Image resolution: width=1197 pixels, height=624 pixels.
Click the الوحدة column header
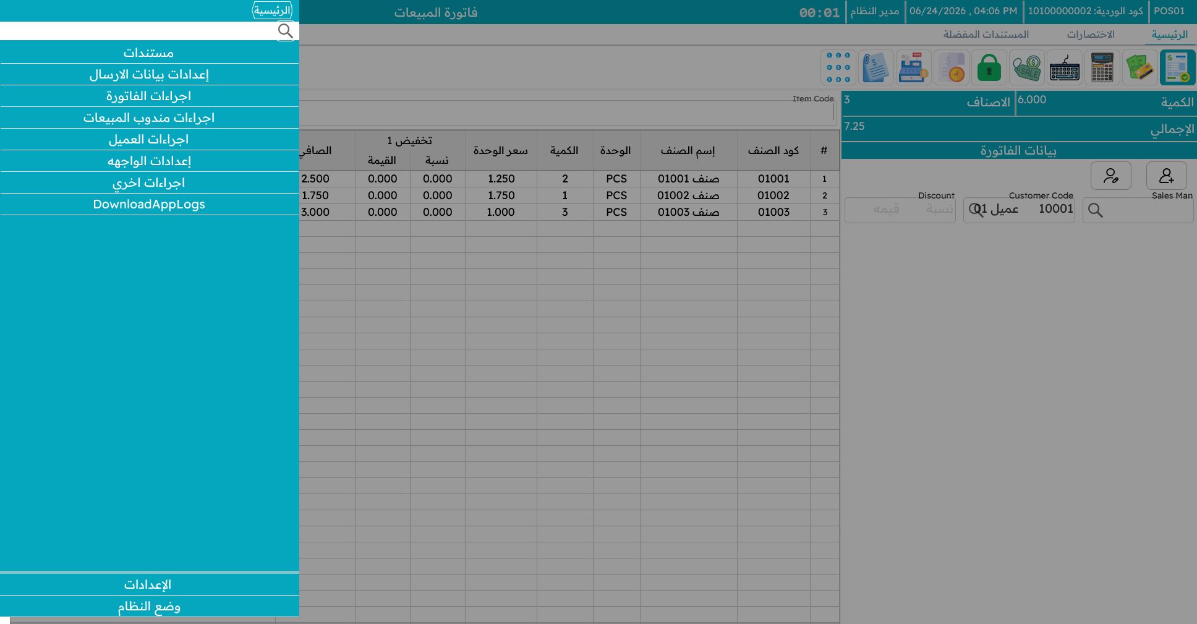pyautogui.click(x=616, y=150)
